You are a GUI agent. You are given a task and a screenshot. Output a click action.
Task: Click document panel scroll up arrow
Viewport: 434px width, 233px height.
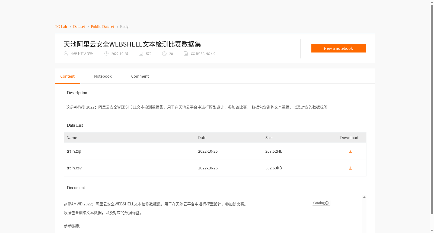pyautogui.click(x=364, y=197)
